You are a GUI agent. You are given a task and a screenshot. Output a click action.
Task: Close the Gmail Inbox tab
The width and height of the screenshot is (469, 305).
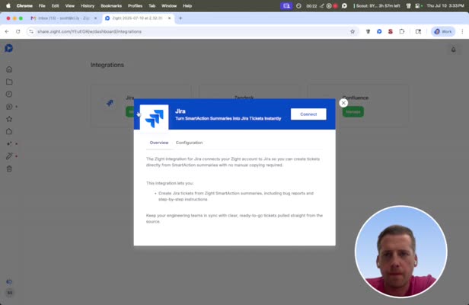[x=95, y=18]
